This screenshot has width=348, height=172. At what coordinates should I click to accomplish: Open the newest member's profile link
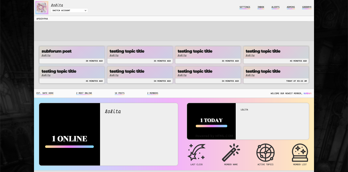[x=307, y=93]
